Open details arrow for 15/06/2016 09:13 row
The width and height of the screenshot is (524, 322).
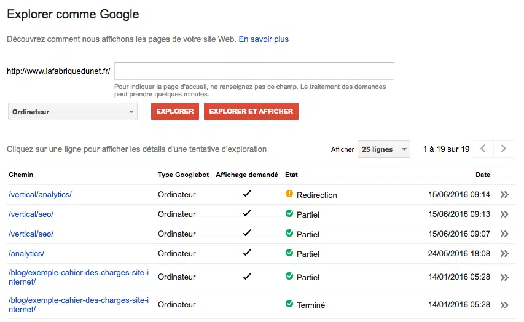click(x=504, y=214)
